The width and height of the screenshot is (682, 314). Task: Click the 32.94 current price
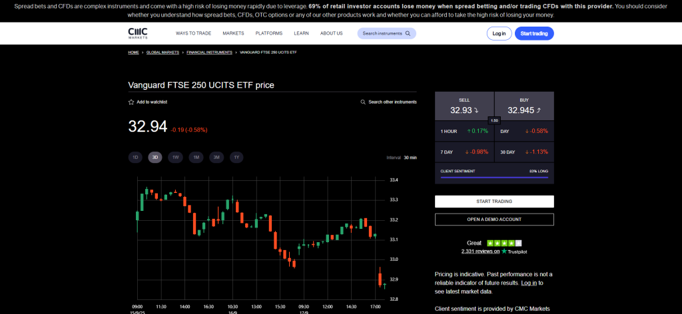147,127
